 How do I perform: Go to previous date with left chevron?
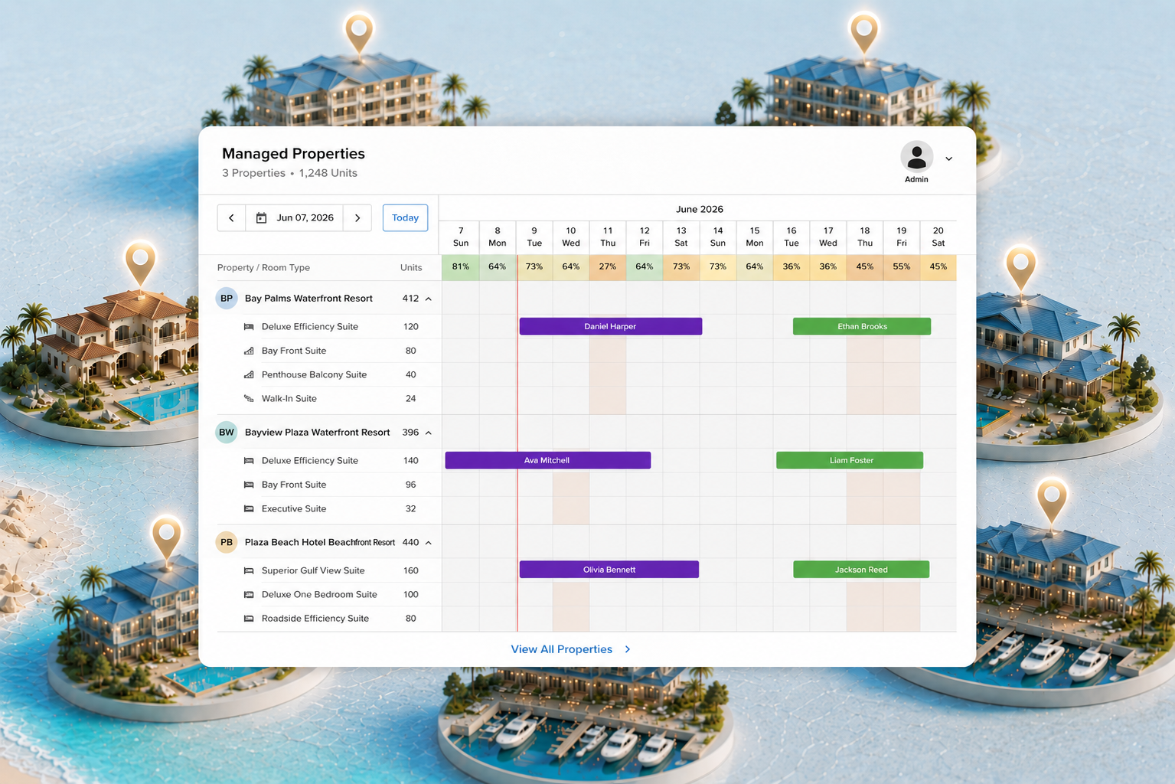click(x=231, y=218)
